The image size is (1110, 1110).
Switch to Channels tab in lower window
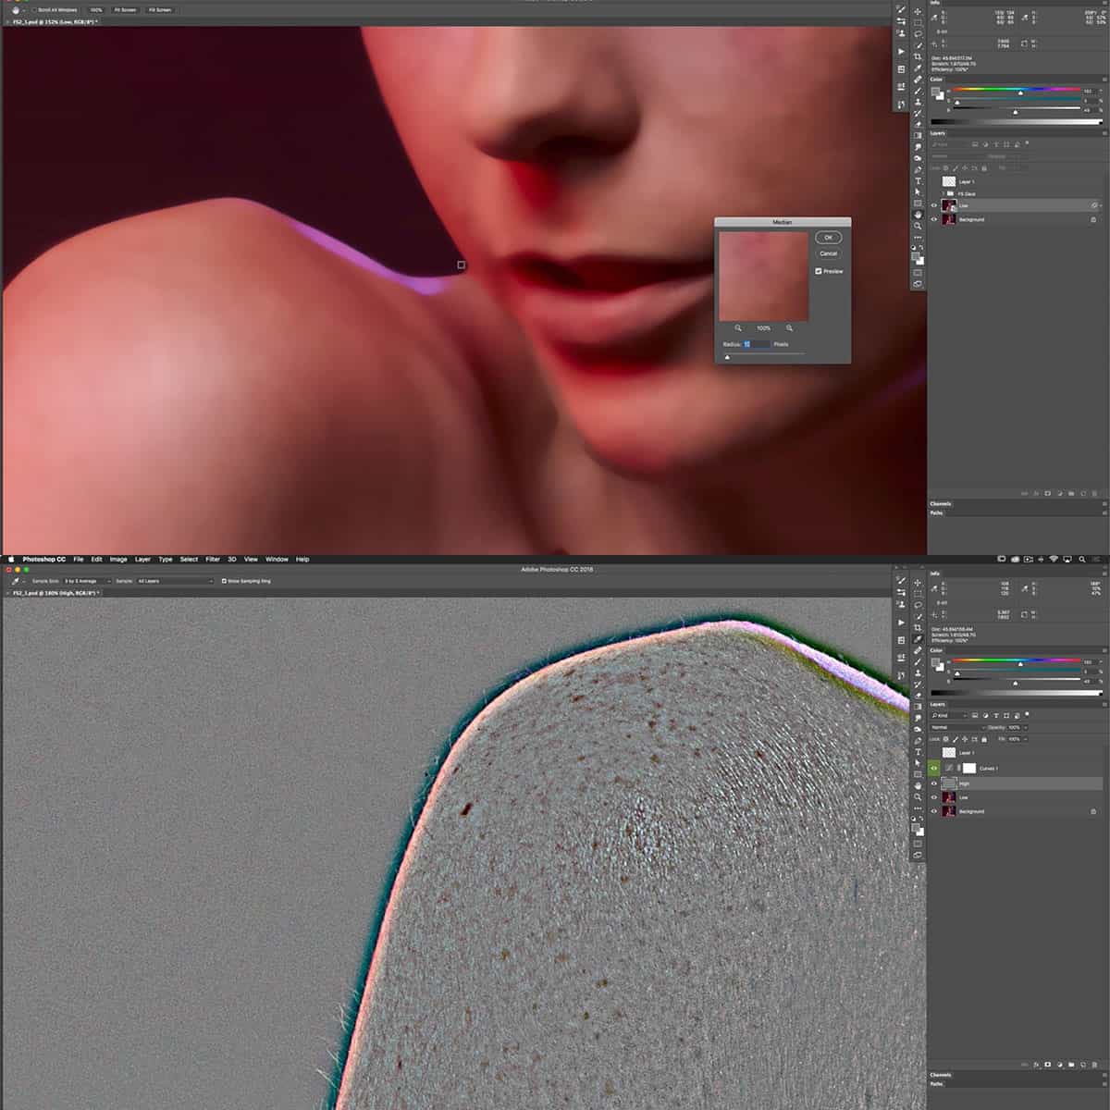point(940,1075)
